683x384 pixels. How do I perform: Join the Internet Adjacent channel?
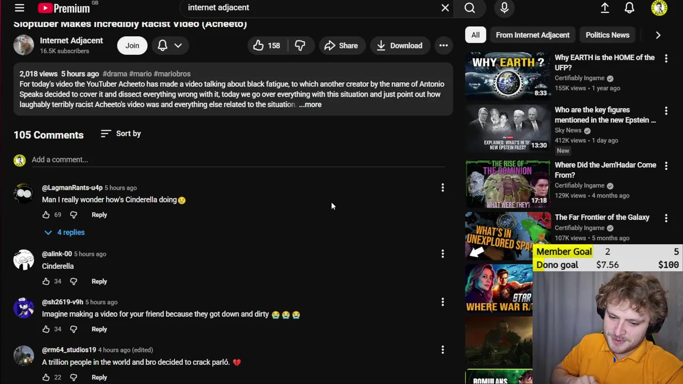[x=132, y=46]
